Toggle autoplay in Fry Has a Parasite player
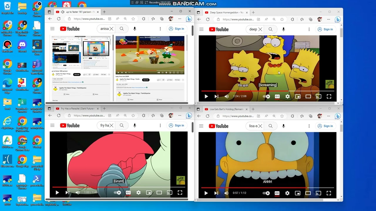This screenshot has height=211, width=376. pos(117,193)
